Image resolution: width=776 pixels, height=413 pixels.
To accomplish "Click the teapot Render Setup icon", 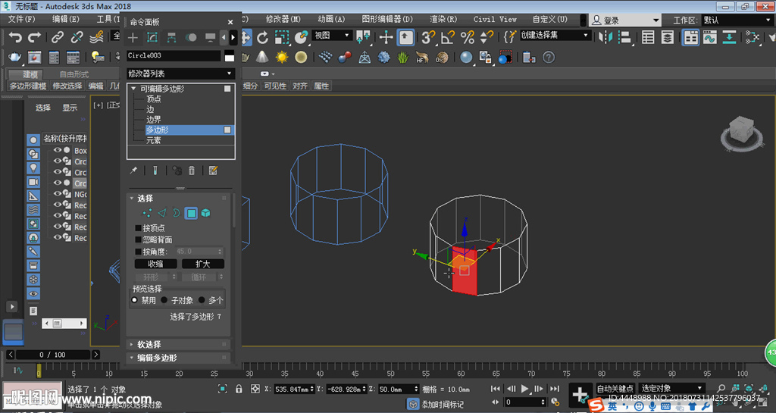I will point(15,58).
